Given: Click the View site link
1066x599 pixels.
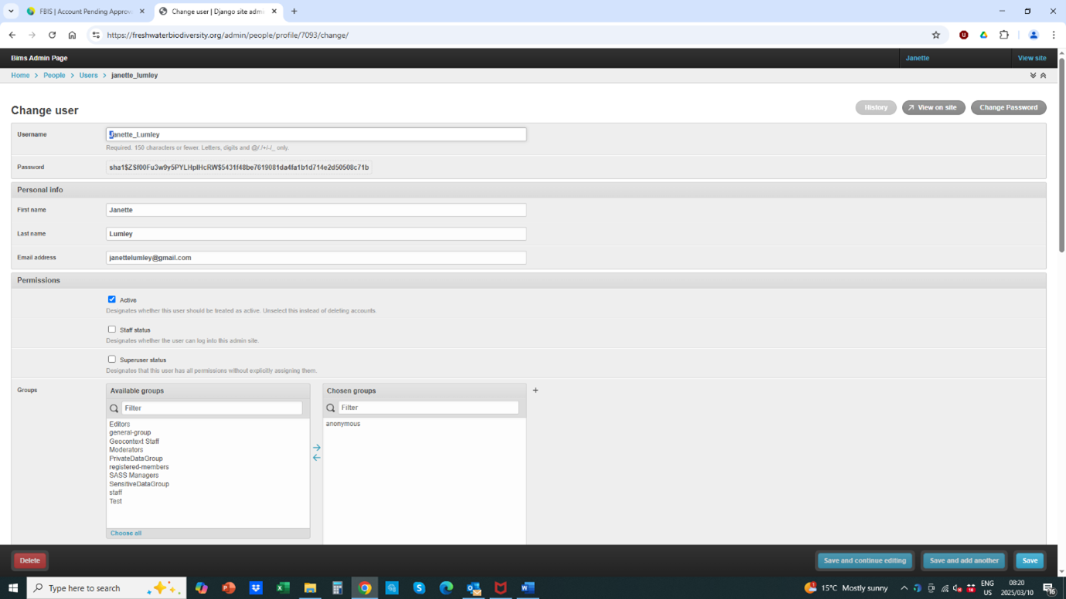Looking at the screenshot, I should (1032, 58).
